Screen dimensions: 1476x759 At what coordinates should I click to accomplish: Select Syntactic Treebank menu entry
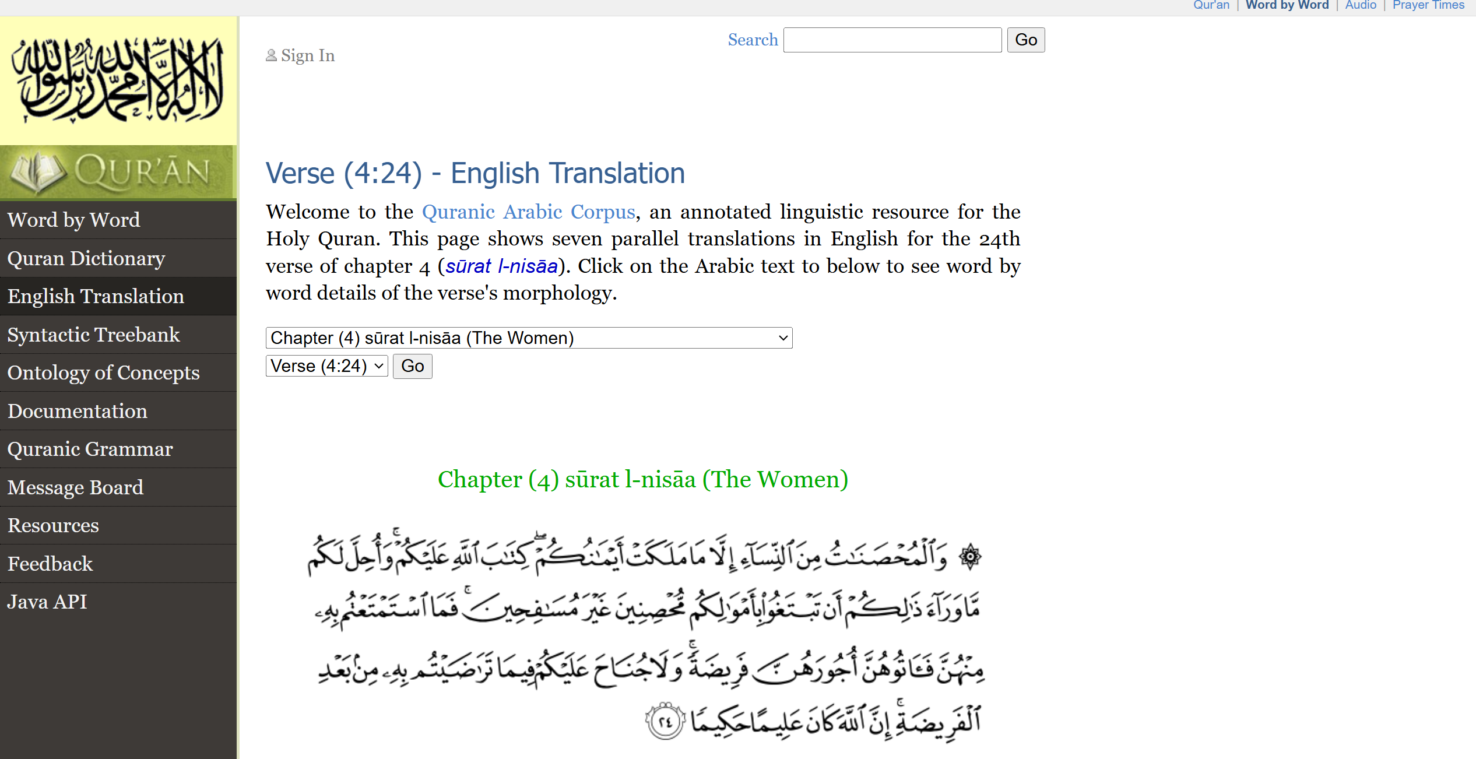94,335
